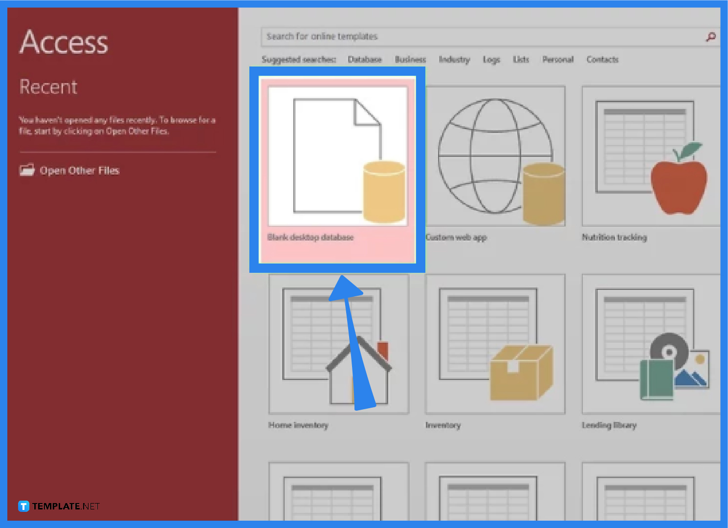
Task: Click the search magnifier icon
Action: coord(710,36)
